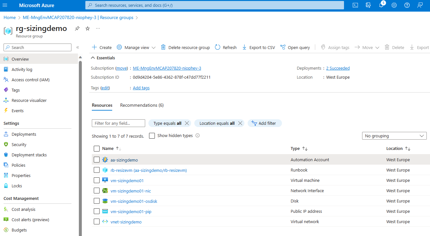
Task: Open Azure portal settings gear
Action: (394, 5)
